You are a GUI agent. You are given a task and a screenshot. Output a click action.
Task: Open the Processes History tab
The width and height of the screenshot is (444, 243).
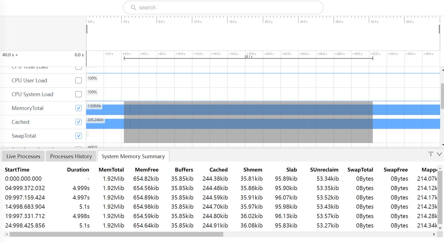coord(71,156)
